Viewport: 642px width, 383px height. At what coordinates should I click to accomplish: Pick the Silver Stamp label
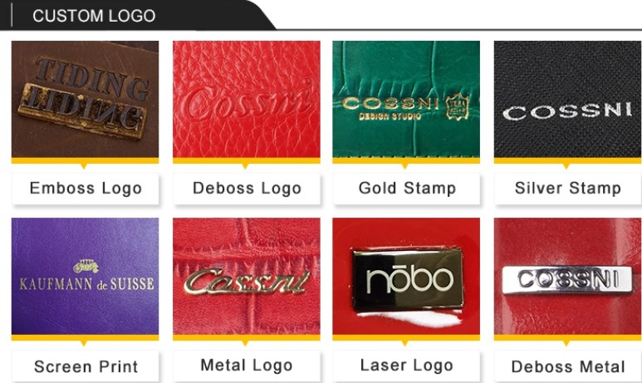tap(568, 189)
